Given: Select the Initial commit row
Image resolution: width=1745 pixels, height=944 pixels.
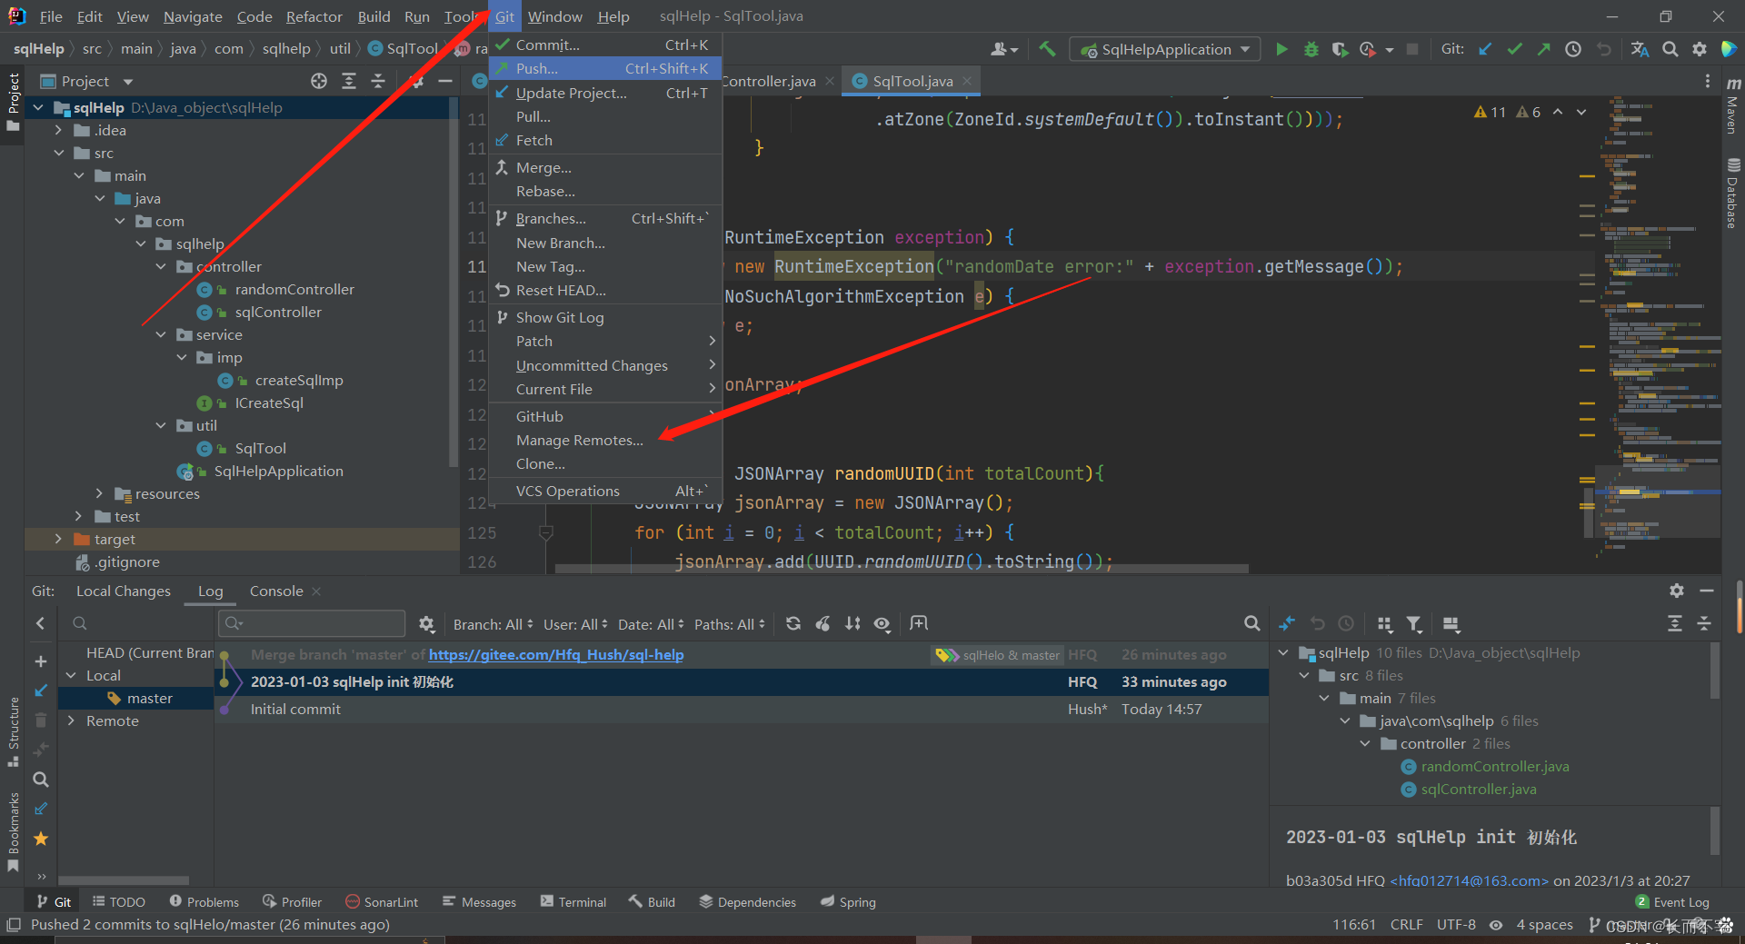Looking at the screenshot, I should click(741, 709).
